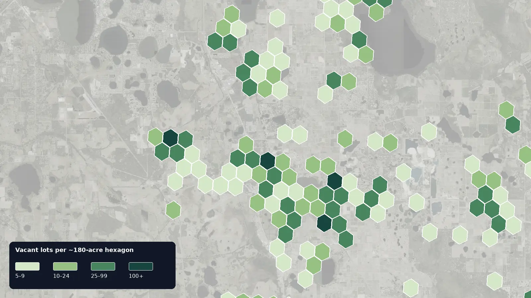This screenshot has height=298, width=531.
Task: Click the 10–24 legend color swatch
Action: (x=65, y=266)
